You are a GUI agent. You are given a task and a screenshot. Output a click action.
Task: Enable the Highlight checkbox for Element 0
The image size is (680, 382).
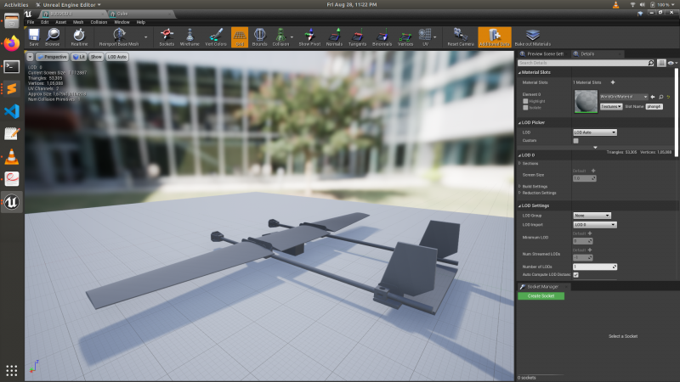(525, 101)
